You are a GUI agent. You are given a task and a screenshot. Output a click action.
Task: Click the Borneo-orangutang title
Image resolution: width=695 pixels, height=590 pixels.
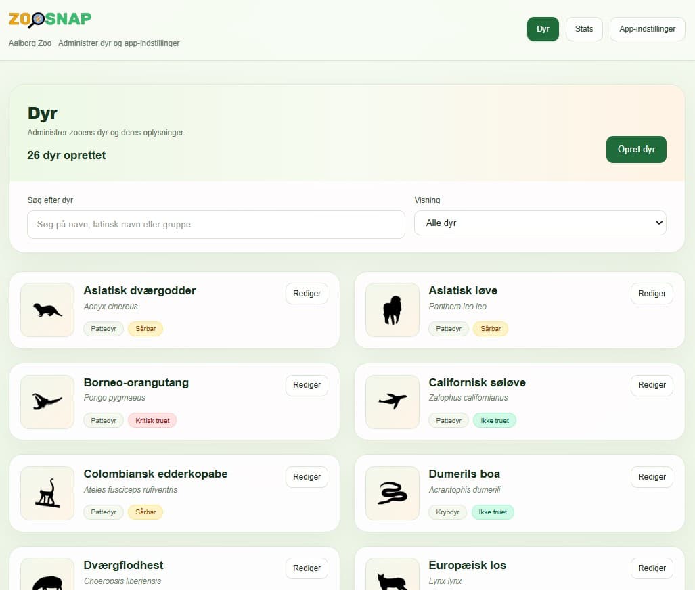pos(136,382)
